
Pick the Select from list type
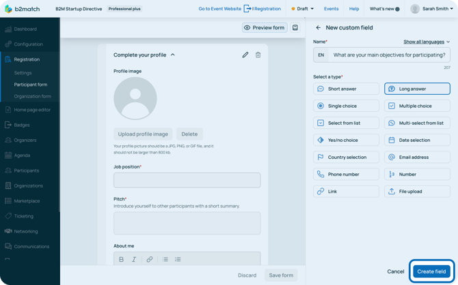pos(346,123)
